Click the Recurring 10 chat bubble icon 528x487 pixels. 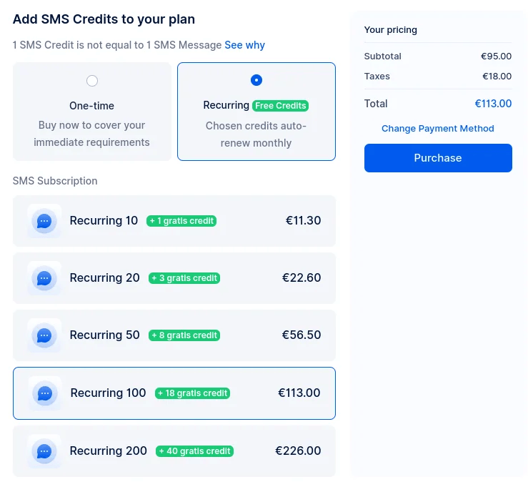44,221
